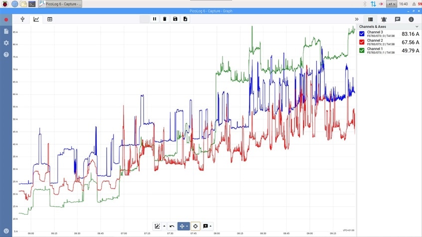This screenshot has width=422, height=237.
Task: Open the Raspberry Pi main menu
Action: [4, 4]
